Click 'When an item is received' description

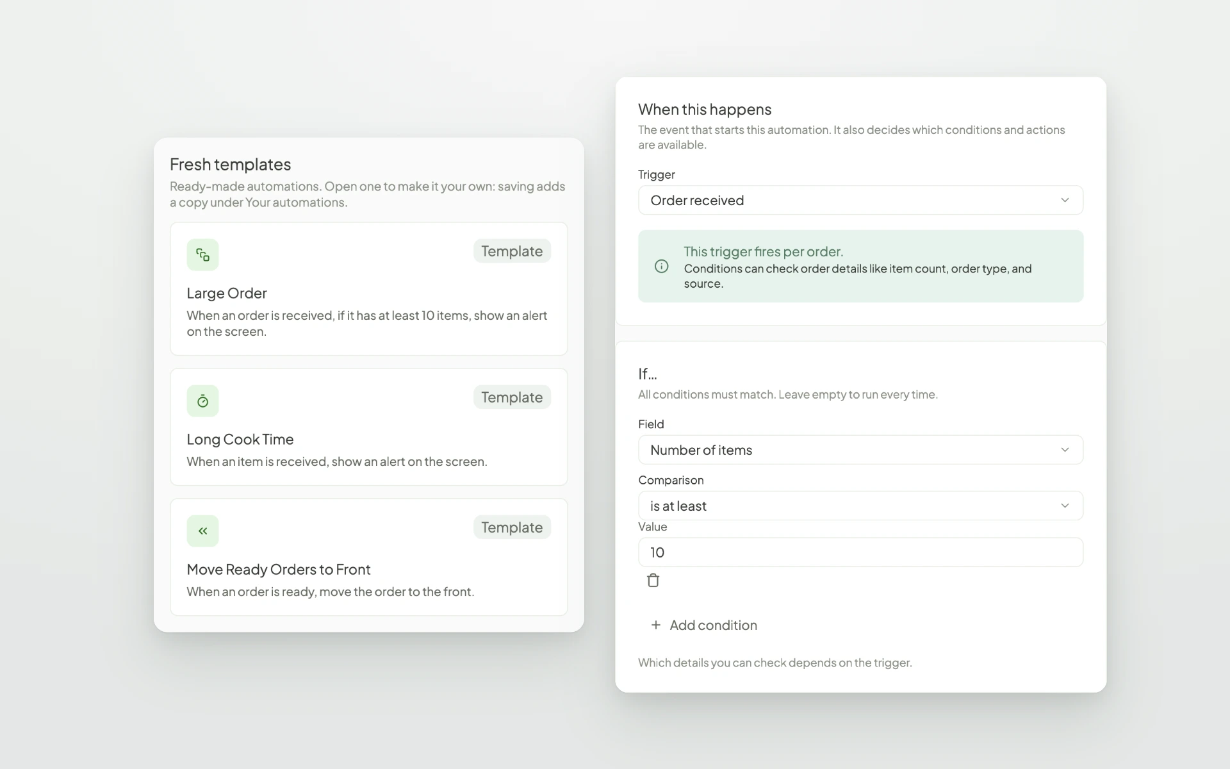(x=337, y=462)
